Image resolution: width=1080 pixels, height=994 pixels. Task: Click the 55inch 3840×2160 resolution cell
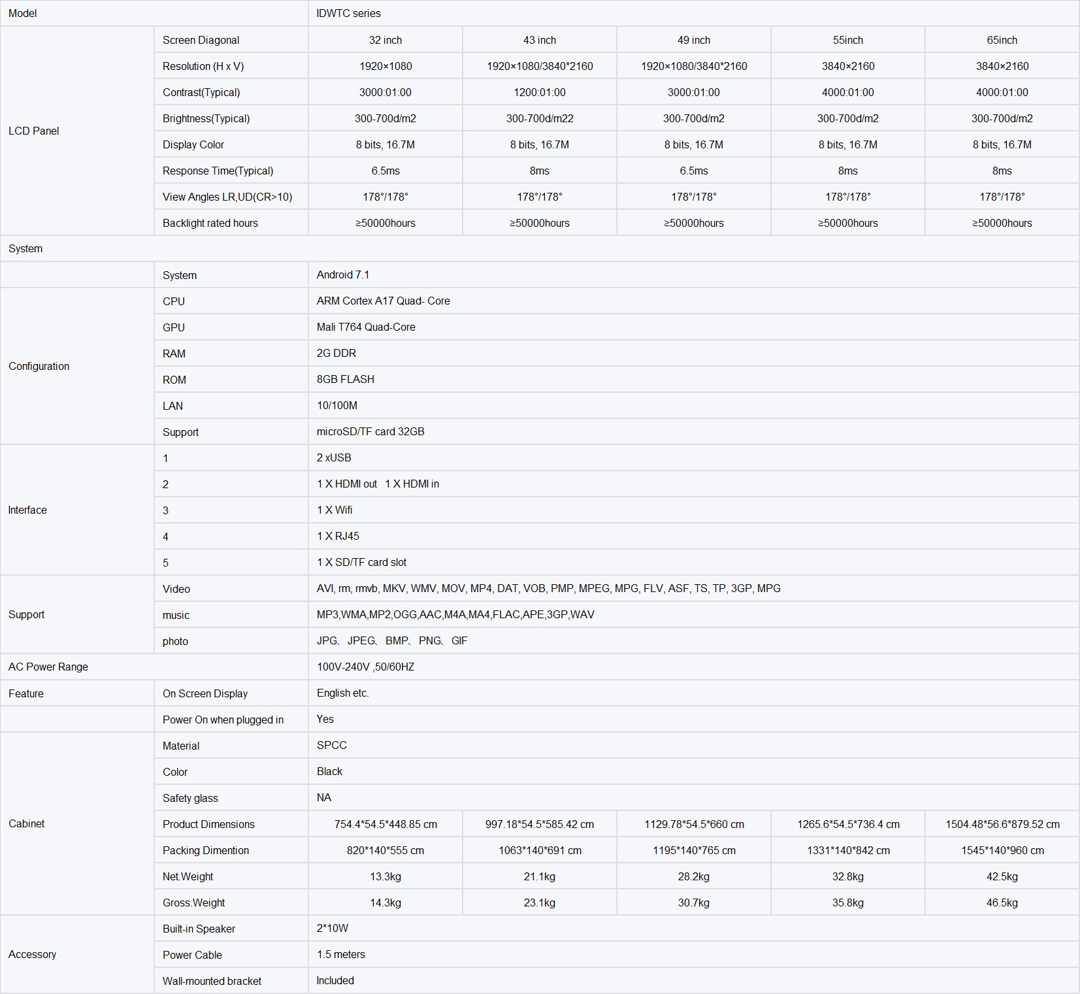848,66
